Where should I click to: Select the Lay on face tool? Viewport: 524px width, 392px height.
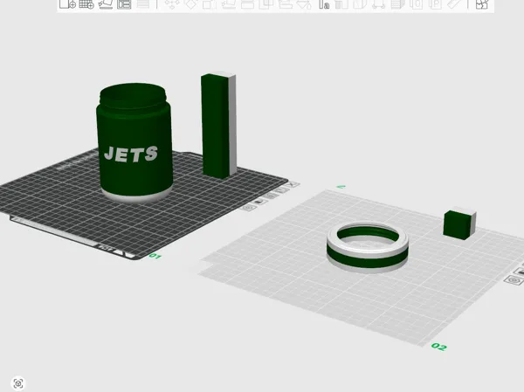[229, 4]
